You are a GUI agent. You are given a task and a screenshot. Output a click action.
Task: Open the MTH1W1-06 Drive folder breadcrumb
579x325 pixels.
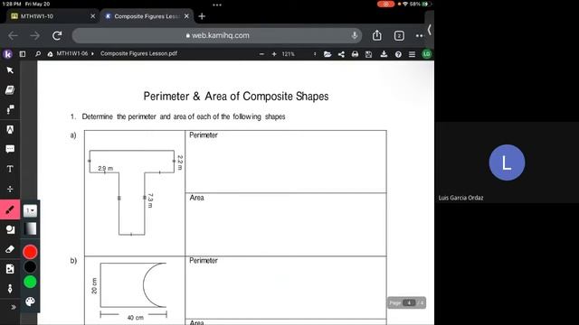point(72,54)
